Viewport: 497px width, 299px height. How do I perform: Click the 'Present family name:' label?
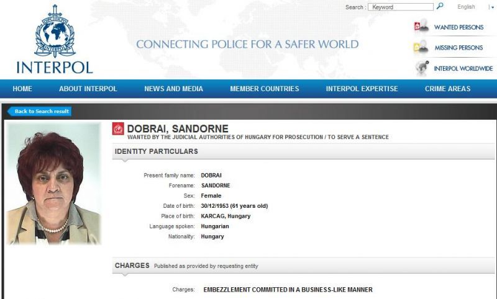(x=169, y=176)
